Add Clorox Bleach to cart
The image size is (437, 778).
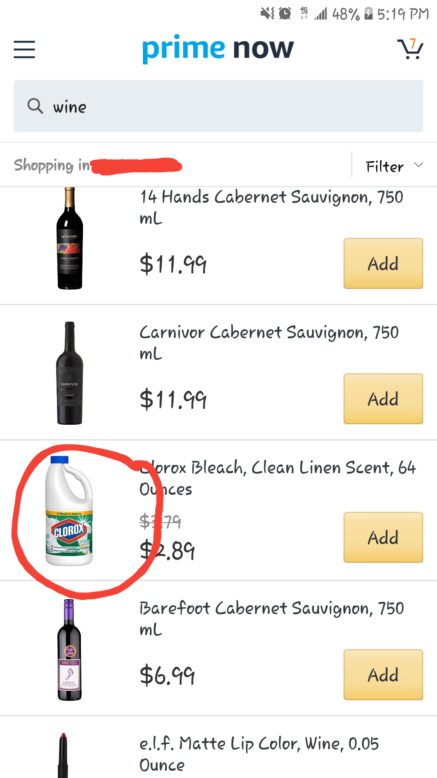[383, 537]
